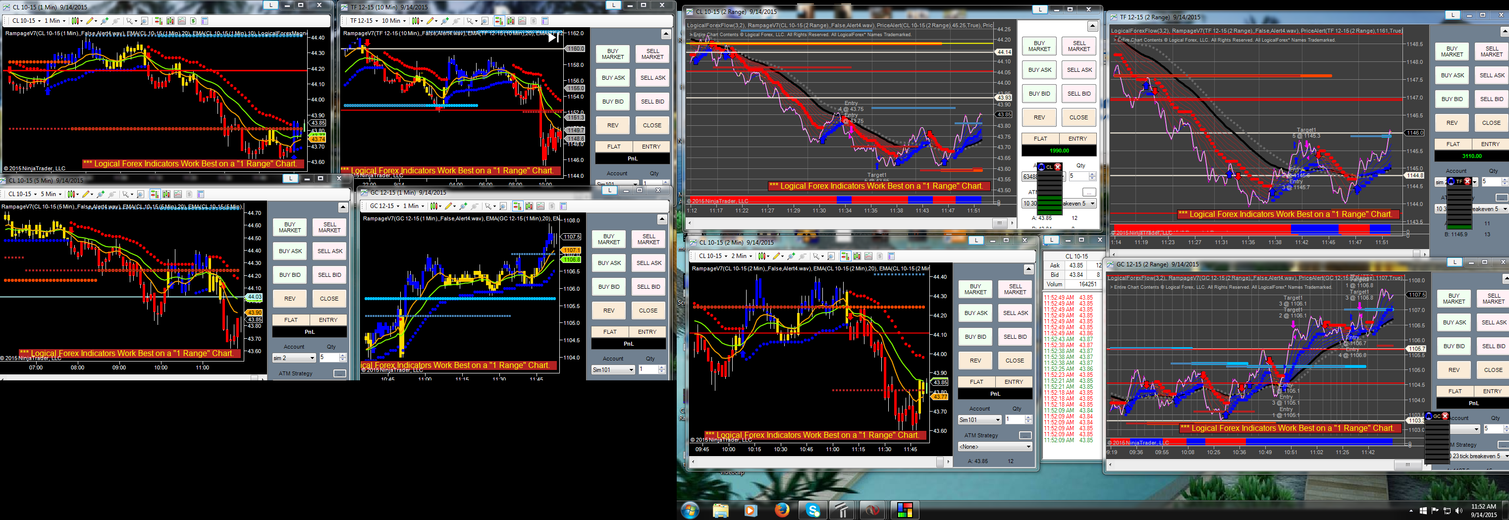Toggle Chart Trader in CL 5 Min window
This screenshot has height=520, width=1509.
[x=155, y=194]
